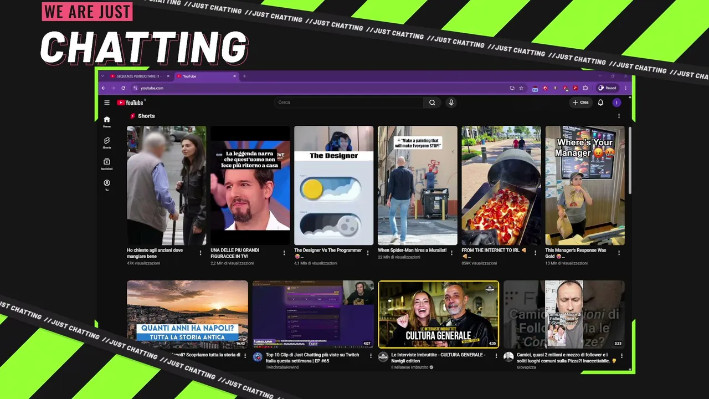Play the 'Where's Your Manager' short
Screen dimensions: 709x399
[x=585, y=186]
